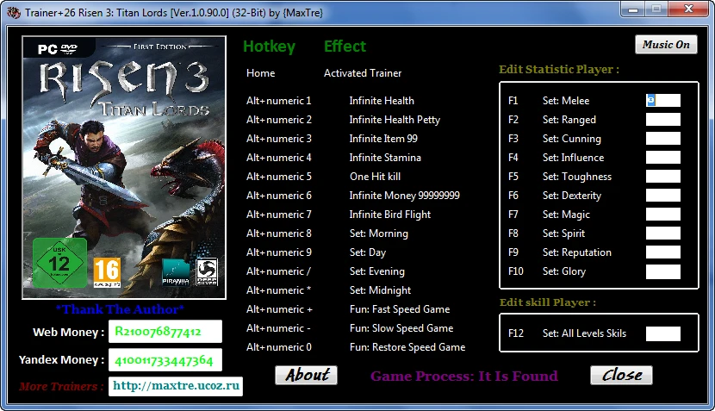The width and height of the screenshot is (715, 411).
Task: Focus the Set: Dexterity input field
Action: [663, 196]
